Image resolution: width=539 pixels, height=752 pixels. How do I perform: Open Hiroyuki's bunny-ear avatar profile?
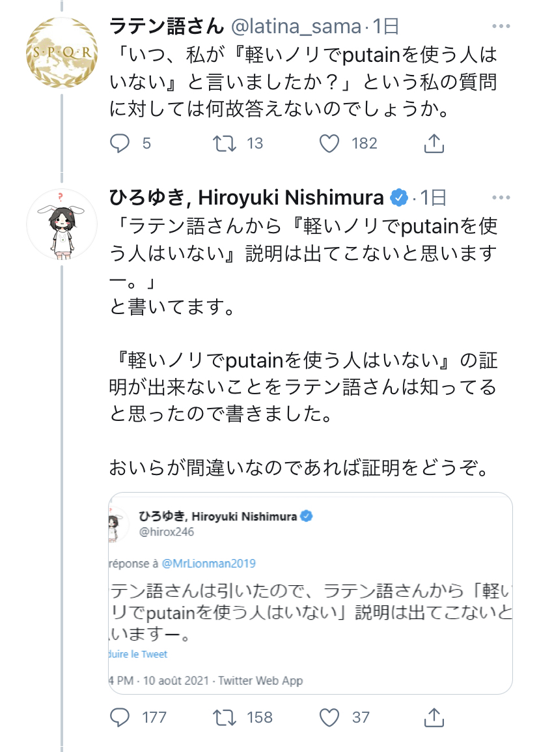tap(62, 224)
